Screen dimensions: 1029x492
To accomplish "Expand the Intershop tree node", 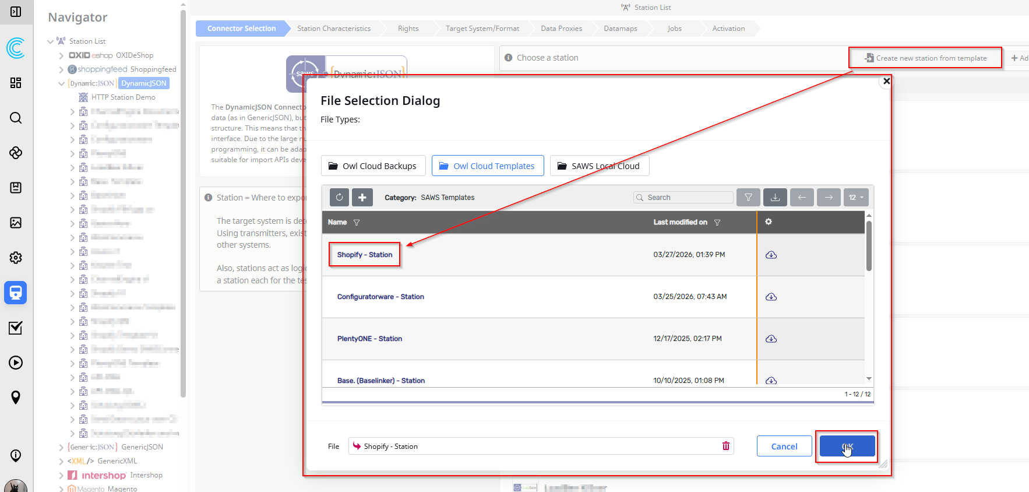I will click(61, 475).
